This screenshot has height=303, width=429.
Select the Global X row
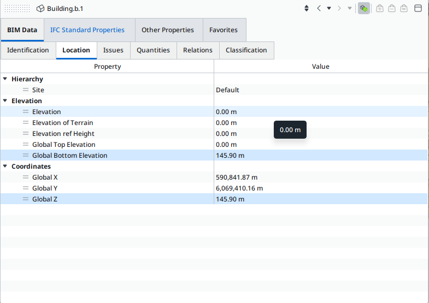214,177
